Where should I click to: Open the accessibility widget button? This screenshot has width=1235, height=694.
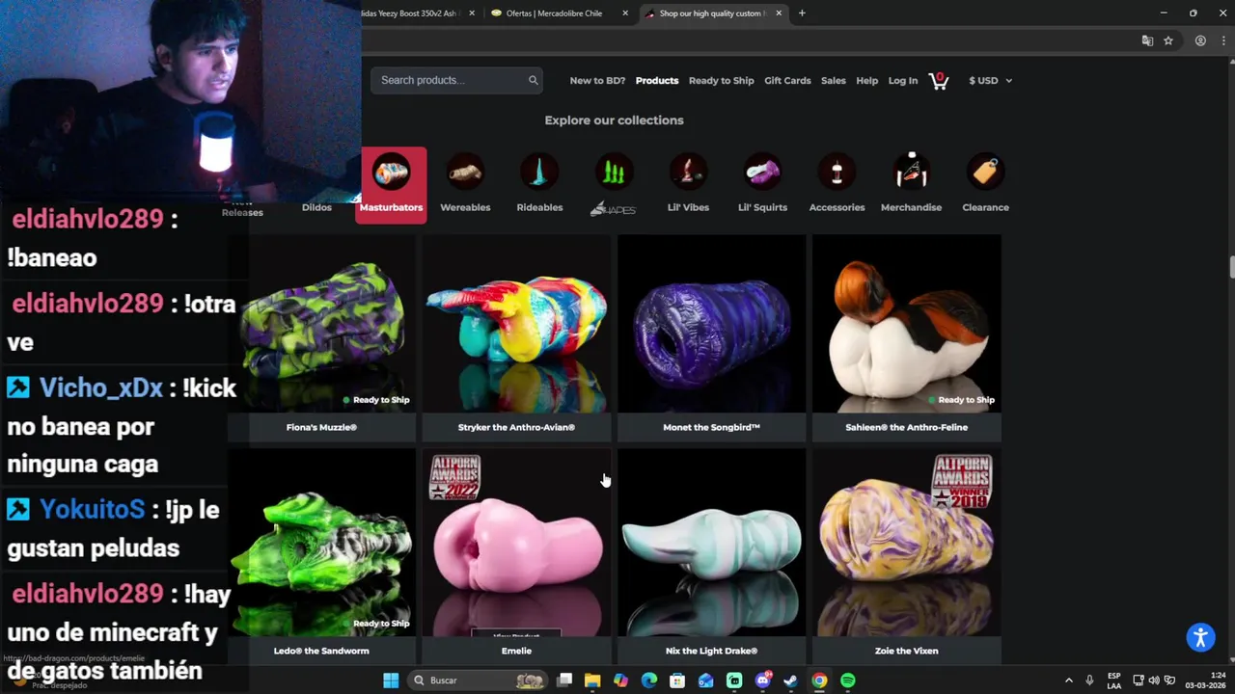point(1200,637)
